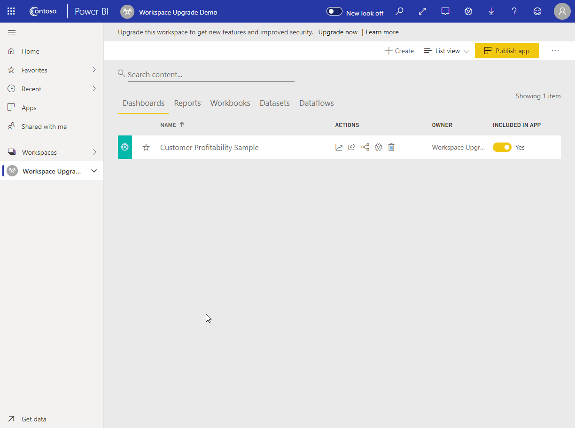575x428 pixels.
Task: Toggle Included in app switch
Action: coord(502,147)
